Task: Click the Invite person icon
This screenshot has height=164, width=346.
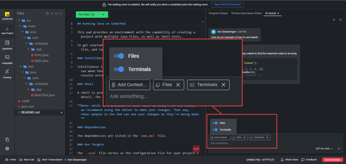Action: 7,160
